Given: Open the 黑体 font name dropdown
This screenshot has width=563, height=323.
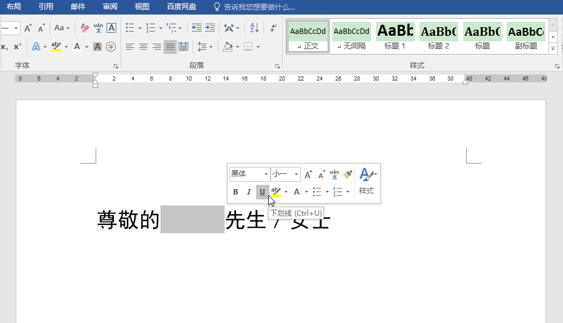Looking at the screenshot, I should click(x=266, y=175).
